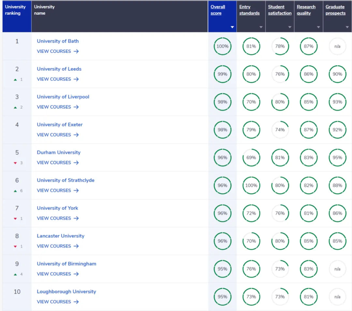Click the Overall score sort arrow
Image resolution: width=352 pixels, height=311 pixels.
pyautogui.click(x=232, y=27)
